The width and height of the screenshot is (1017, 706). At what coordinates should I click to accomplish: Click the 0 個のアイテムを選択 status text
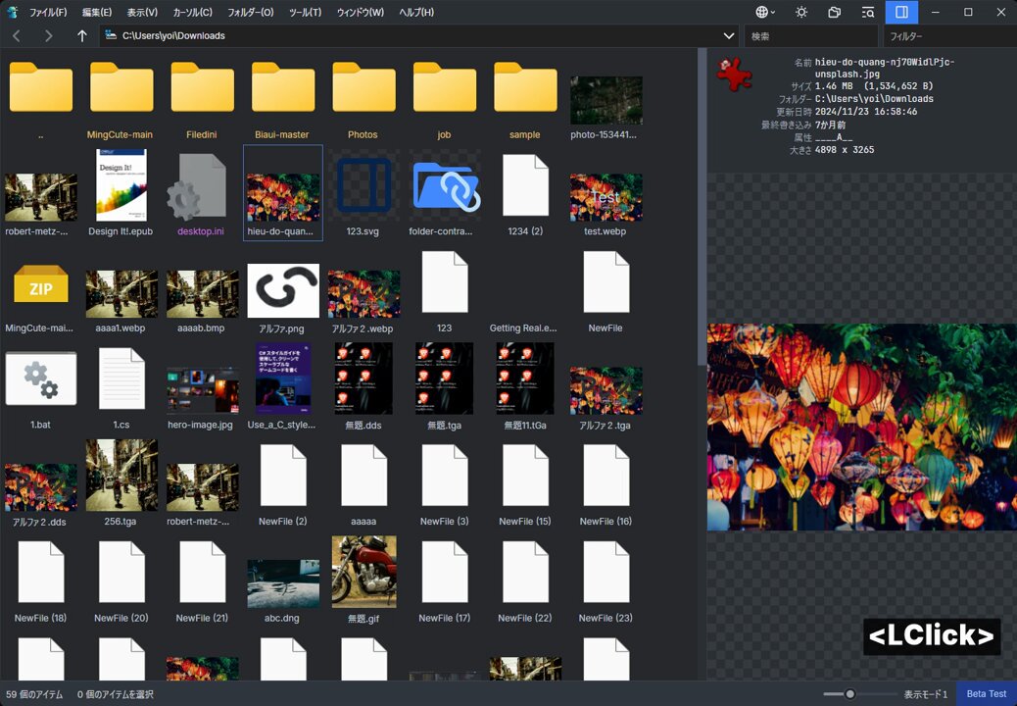click(x=116, y=694)
